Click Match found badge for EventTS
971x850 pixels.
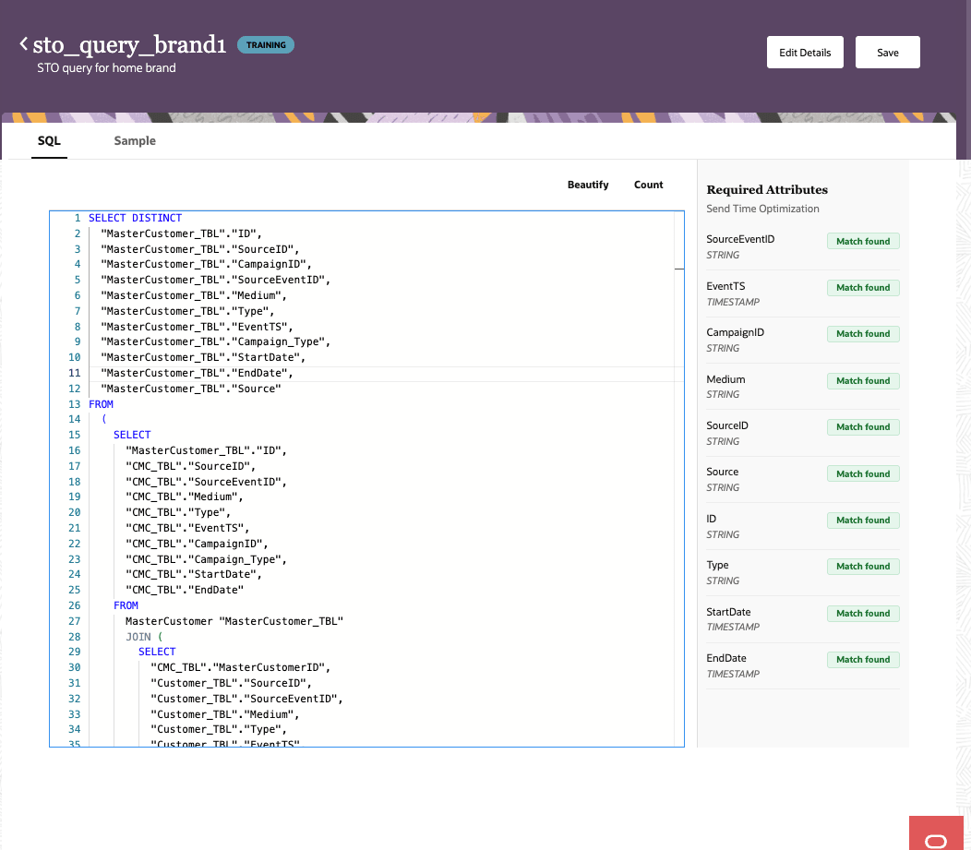[863, 288]
